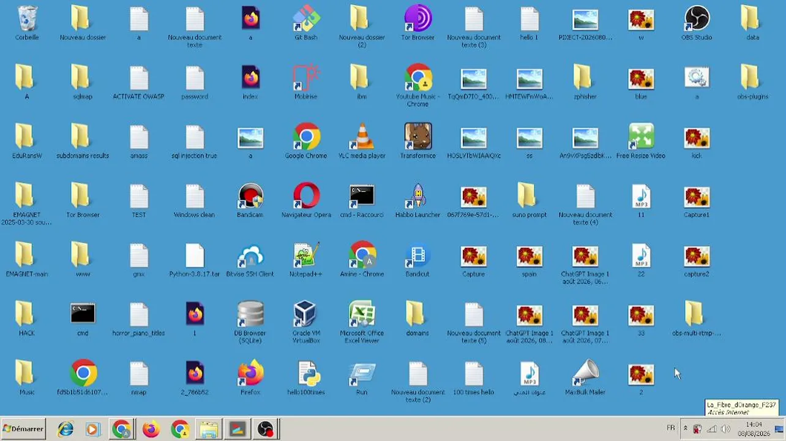Select the www folder

coord(83,260)
